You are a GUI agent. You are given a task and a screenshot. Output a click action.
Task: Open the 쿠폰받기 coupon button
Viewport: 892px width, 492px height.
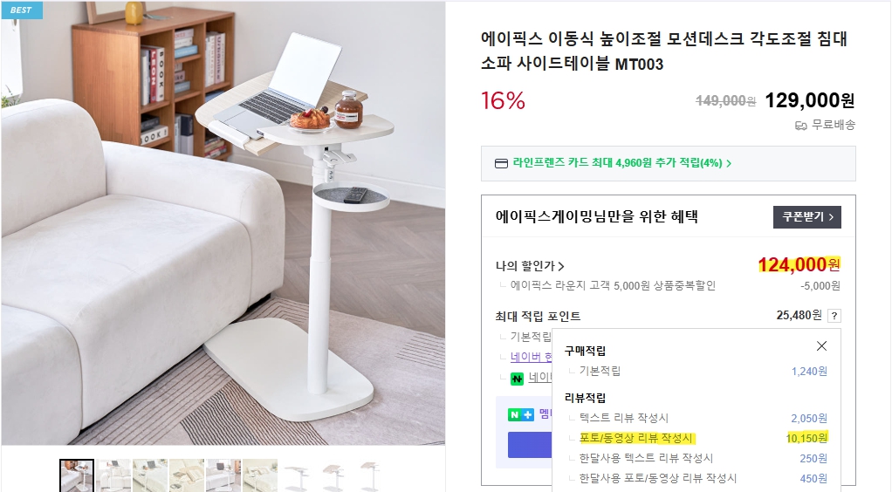(x=806, y=216)
